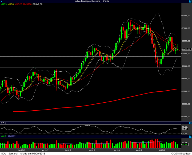Select the MMS8 indicator label
The height and width of the screenshot is (155, 192).
11,5
